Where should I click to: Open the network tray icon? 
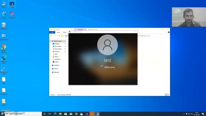(189, 114)
